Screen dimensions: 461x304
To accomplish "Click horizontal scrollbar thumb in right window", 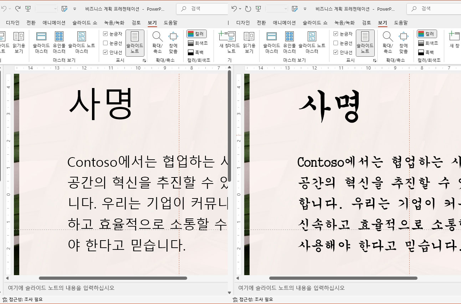I will coord(343,278).
